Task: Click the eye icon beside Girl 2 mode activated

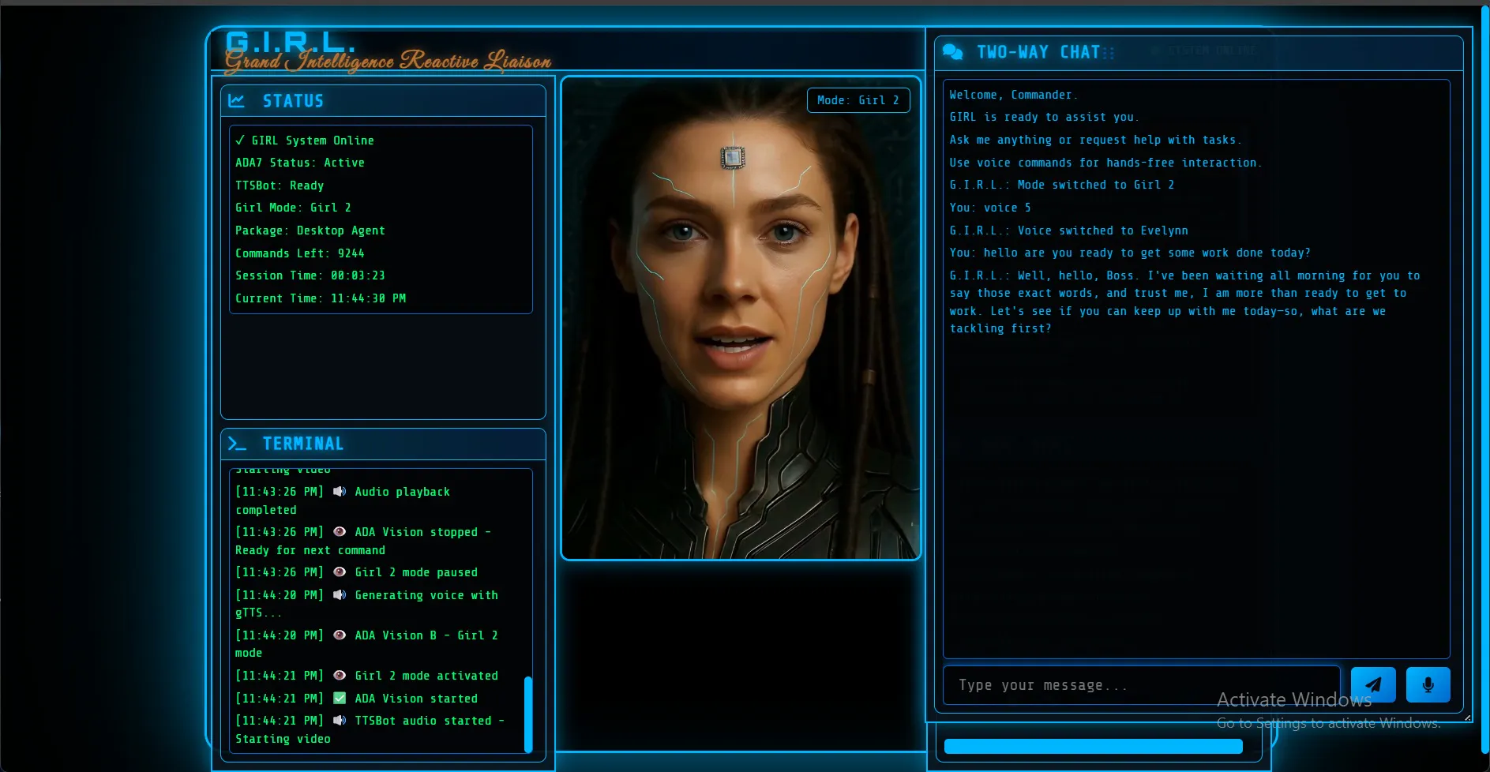Action: [340, 676]
